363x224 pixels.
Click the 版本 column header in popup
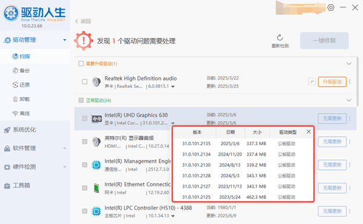pos(197,132)
